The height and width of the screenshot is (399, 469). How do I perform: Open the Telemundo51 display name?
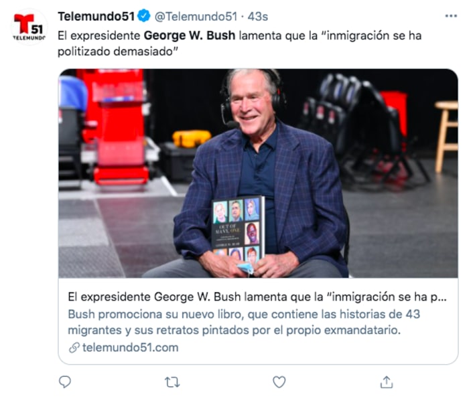(96, 17)
